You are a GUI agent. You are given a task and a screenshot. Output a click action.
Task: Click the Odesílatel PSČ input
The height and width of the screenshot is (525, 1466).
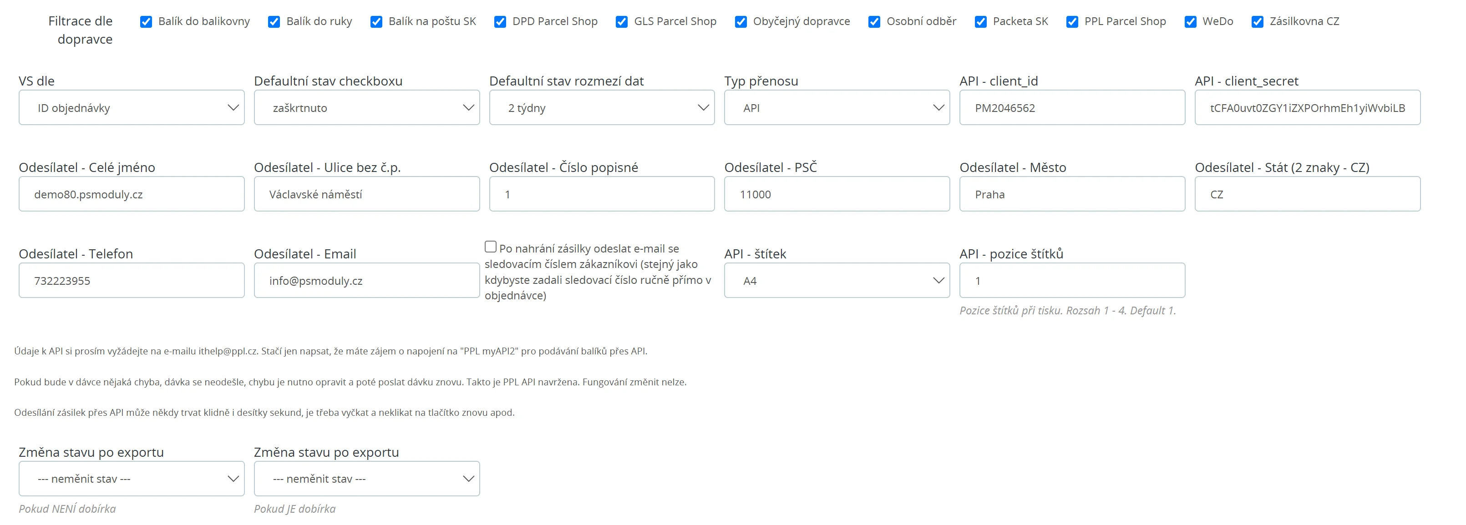click(837, 194)
